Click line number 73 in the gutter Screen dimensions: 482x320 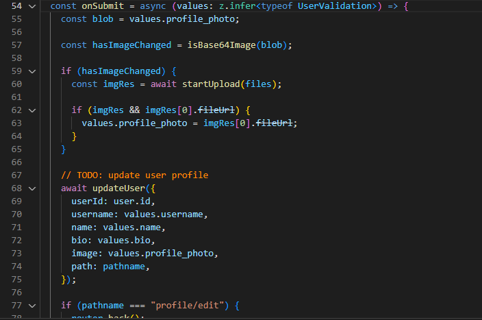[x=16, y=254]
